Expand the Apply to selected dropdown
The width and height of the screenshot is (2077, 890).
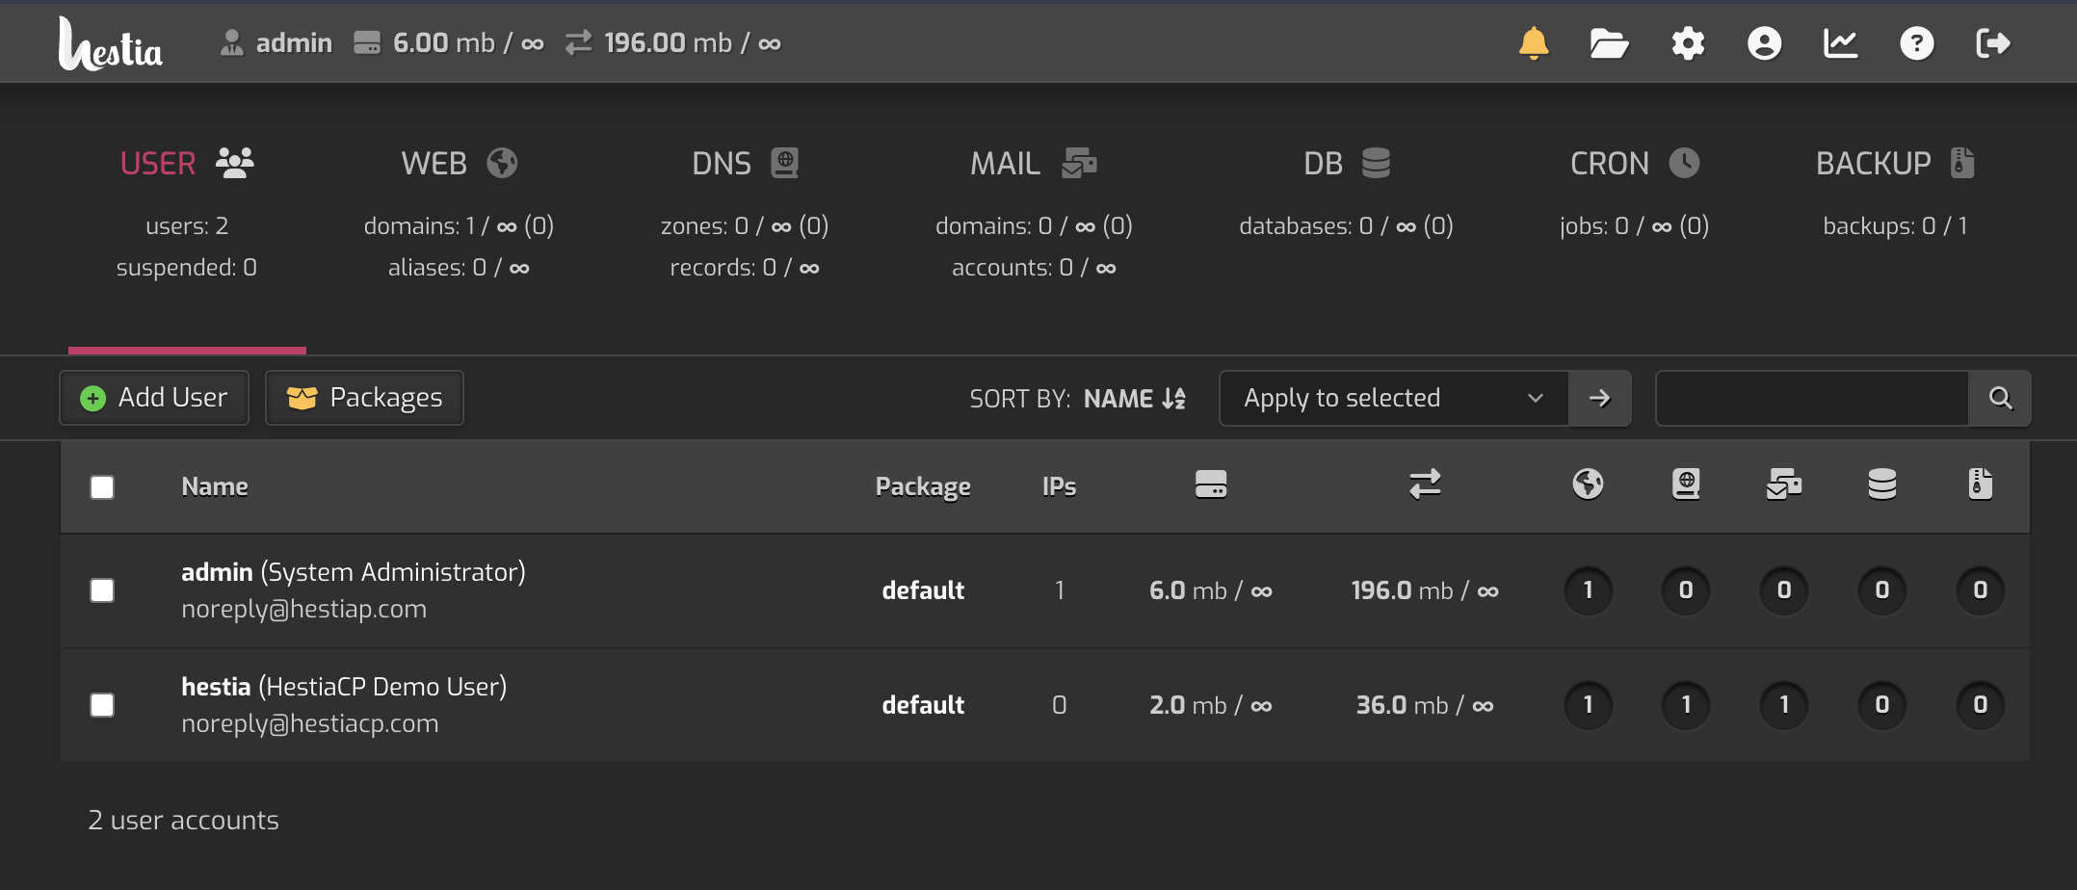1393,398
